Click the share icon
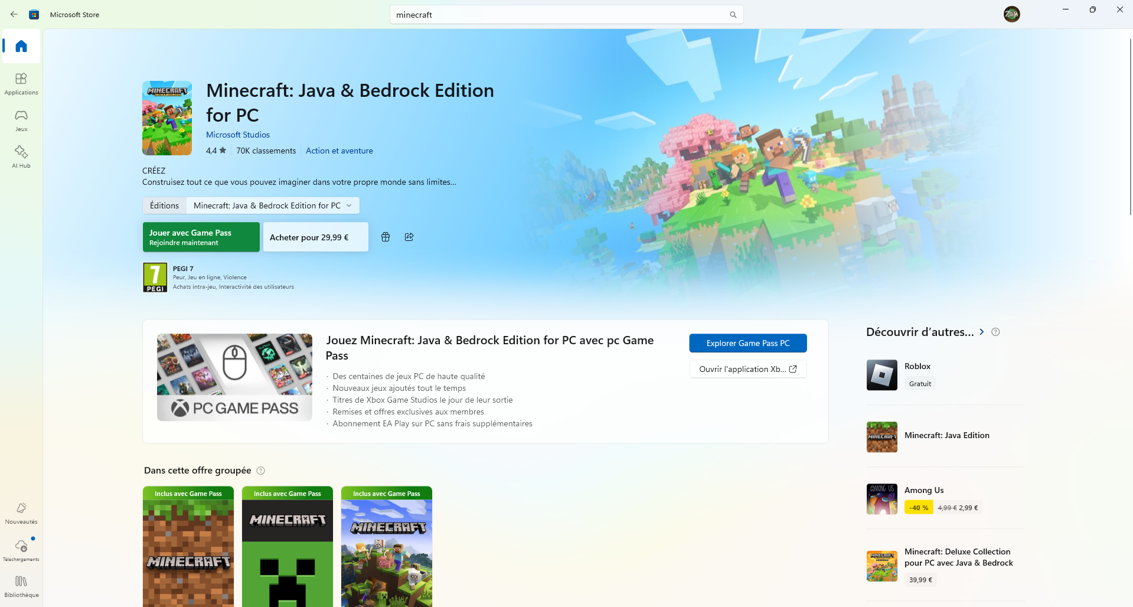This screenshot has width=1133, height=607. pyautogui.click(x=409, y=237)
